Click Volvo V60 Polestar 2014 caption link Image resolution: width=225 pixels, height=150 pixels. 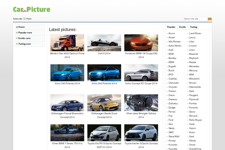(x=67, y=83)
